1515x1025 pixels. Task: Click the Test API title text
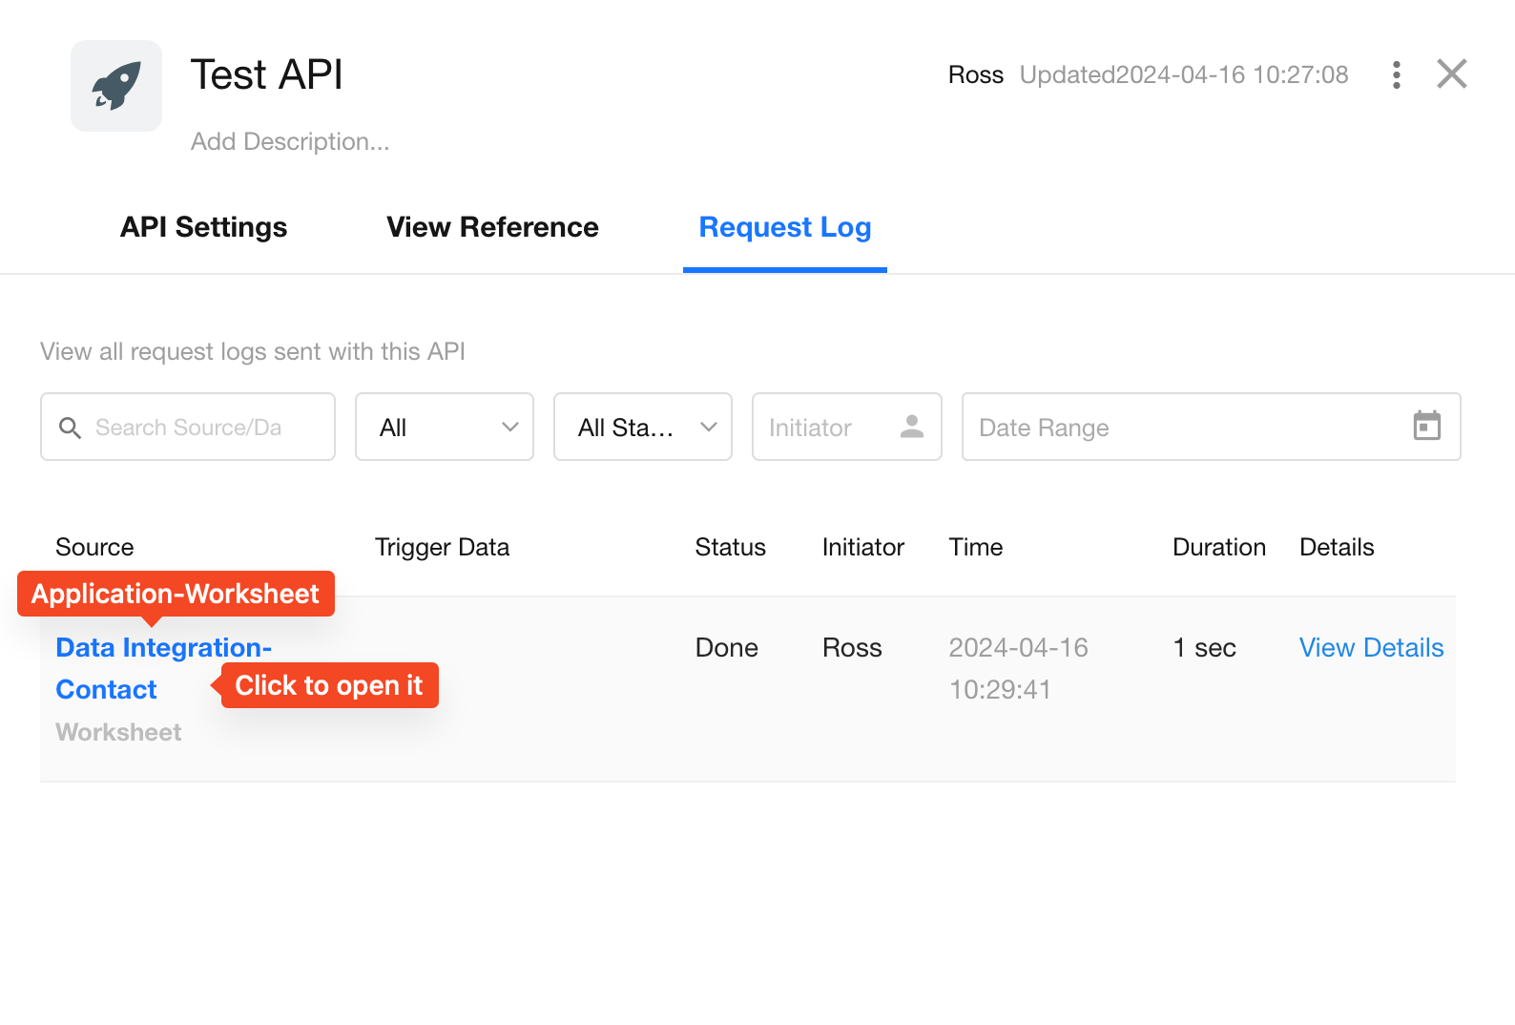(266, 74)
